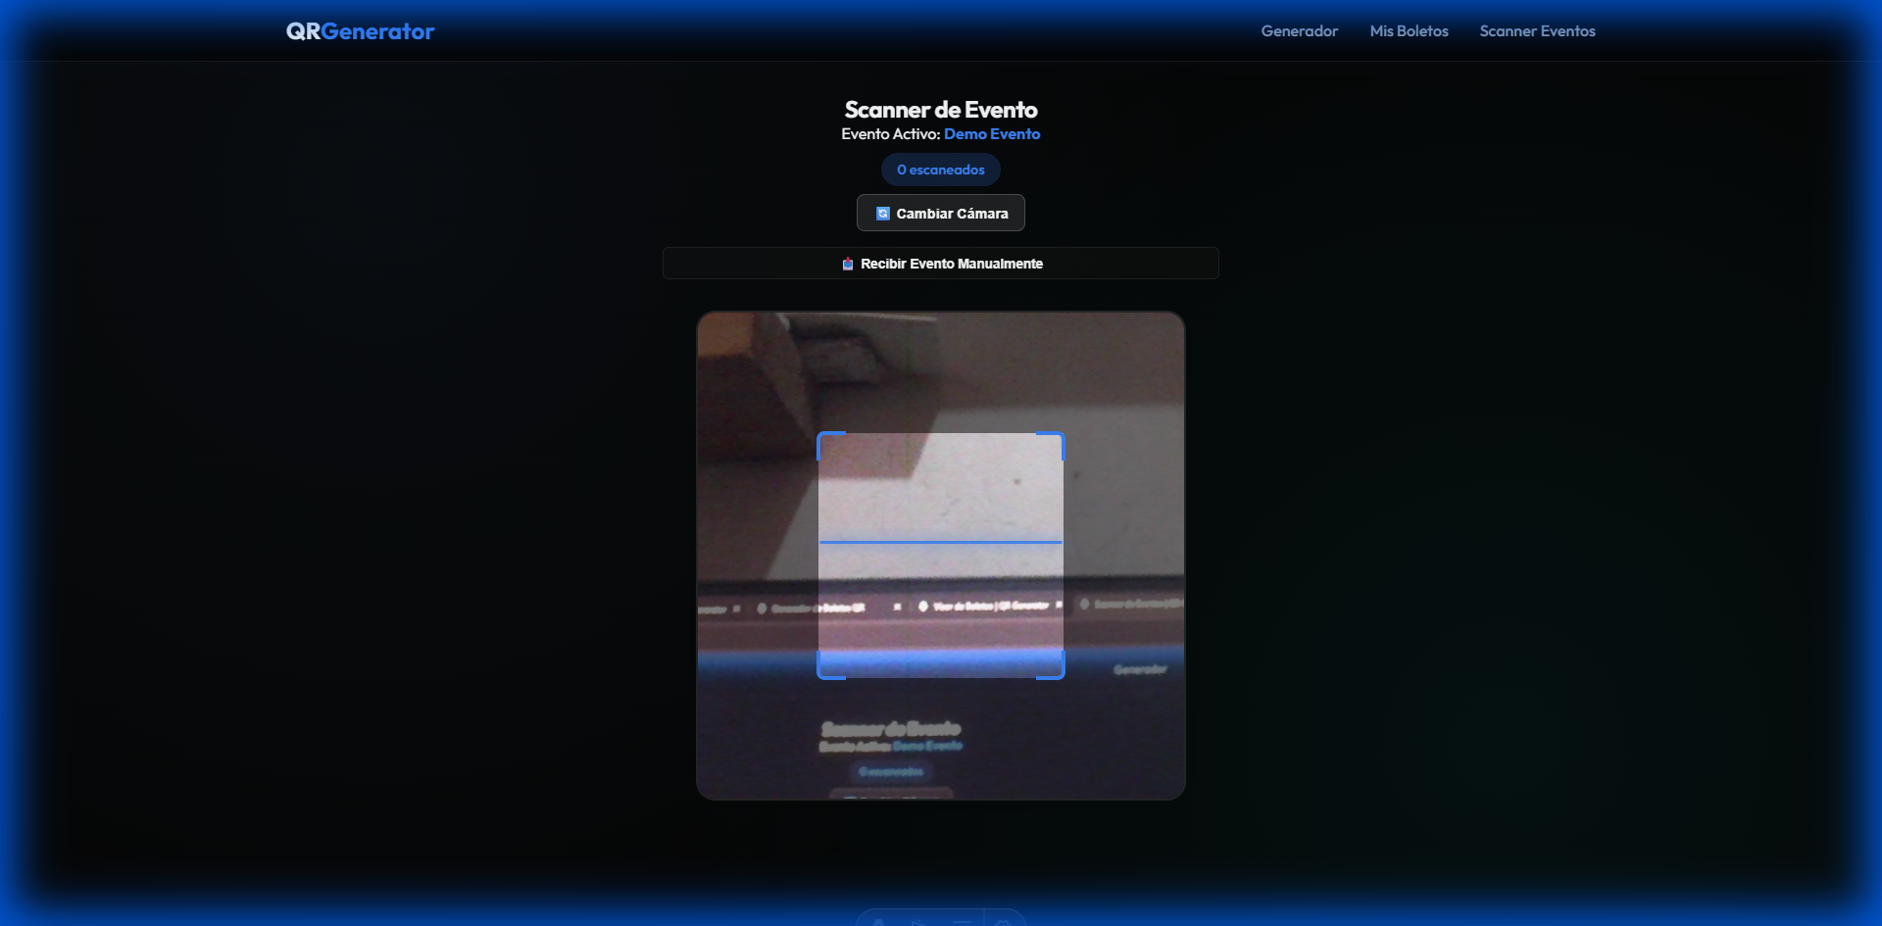
Task: Click Recibir Evento Manualmente
Action: (x=940, y=263)
